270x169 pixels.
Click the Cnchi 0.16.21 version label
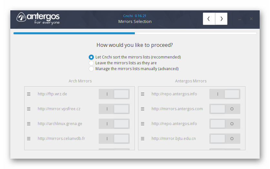[x=135, y=16]
